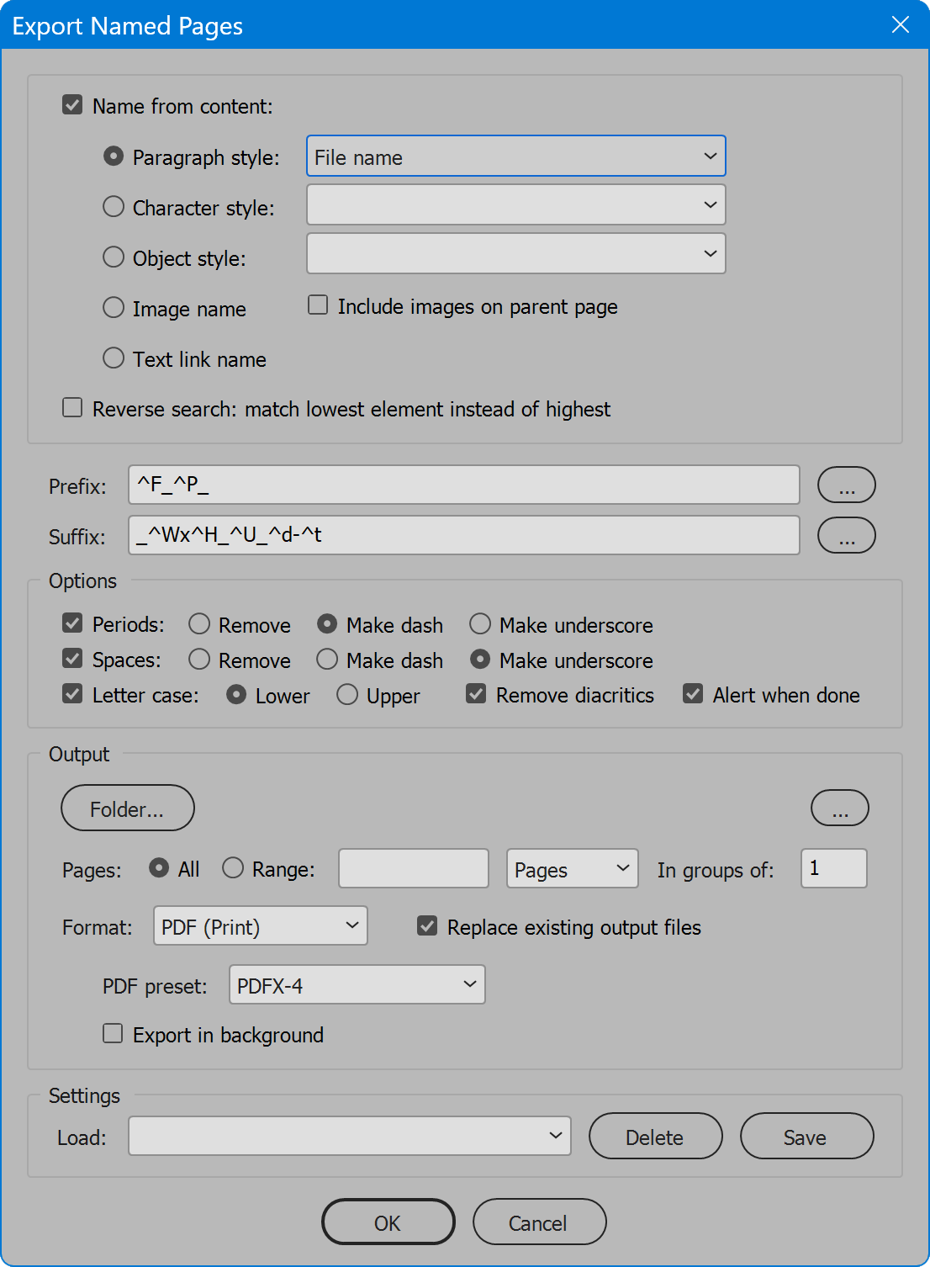Enable Include images on parent page
Viewport: 930px width, 1267px height.
pyautogui.click(x=317, y=305)
